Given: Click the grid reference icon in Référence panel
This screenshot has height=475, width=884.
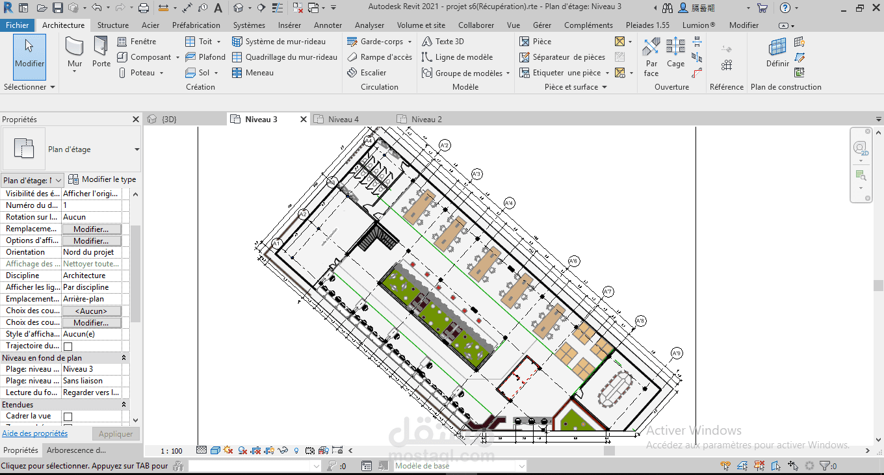Looking at the screenshot, I should 727,65.
